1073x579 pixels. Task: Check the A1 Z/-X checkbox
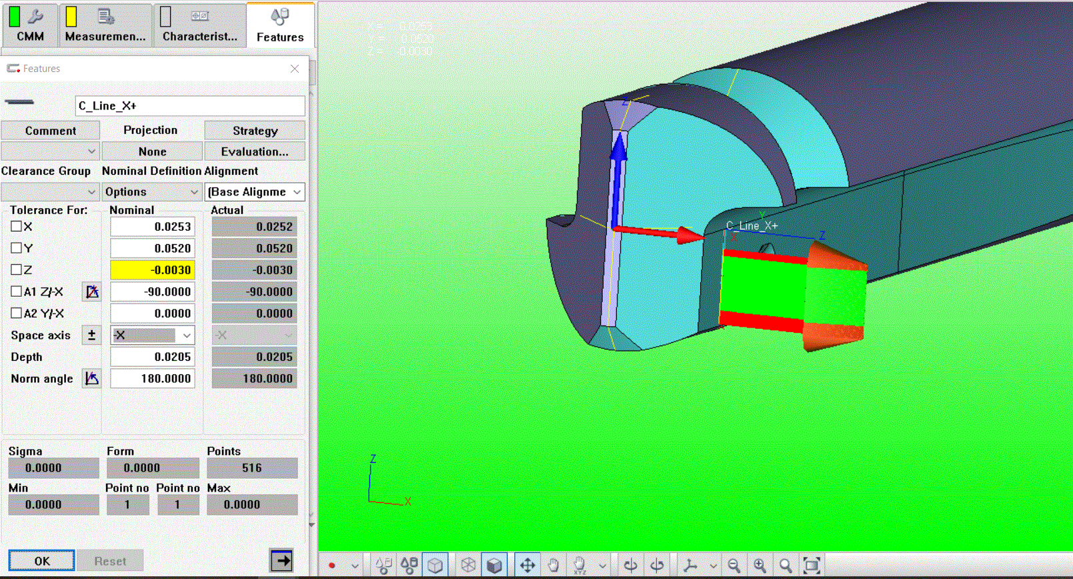(17, 292)
